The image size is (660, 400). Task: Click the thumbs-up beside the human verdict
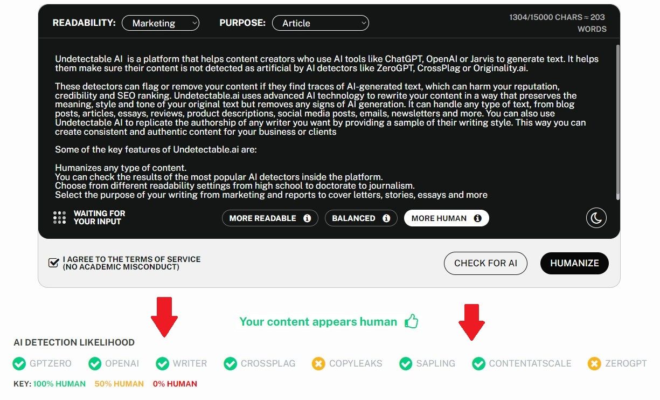coord(412,321)
